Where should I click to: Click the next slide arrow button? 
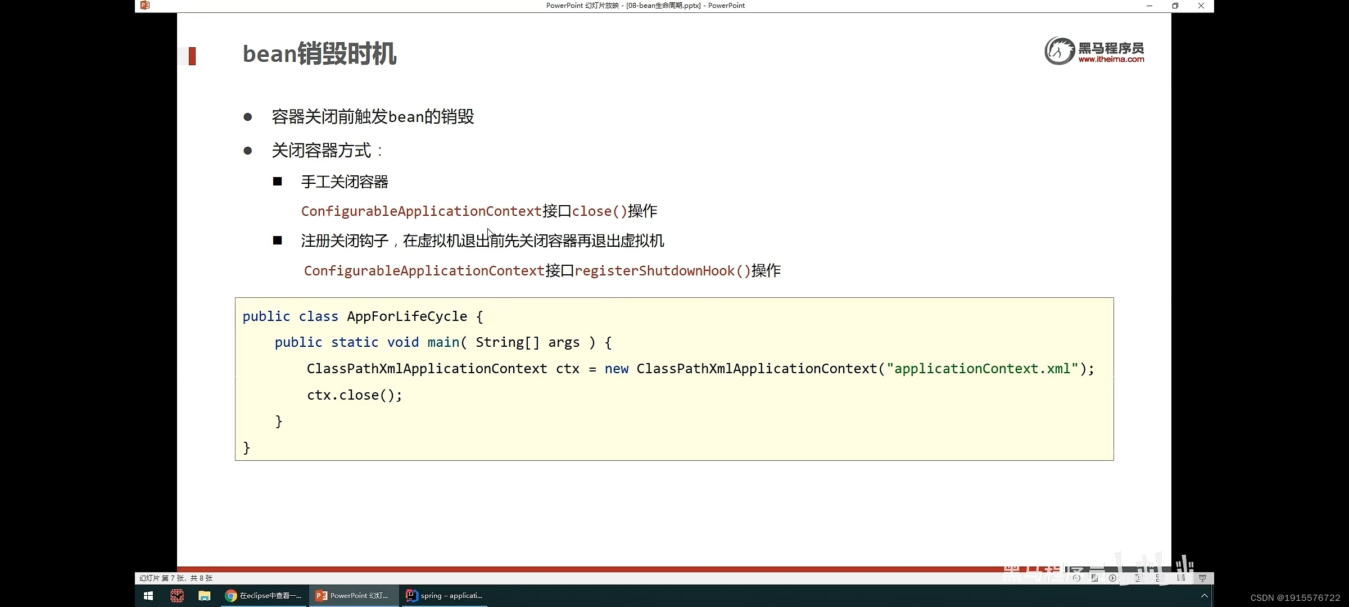[1112, 578]
